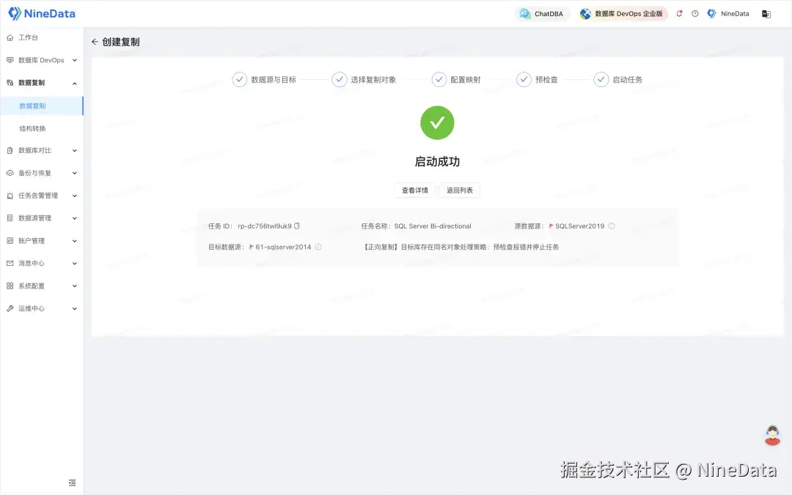Click the 查看详情 button
Image resolution: width=792 pixels, height=495 pixels.
414,190
